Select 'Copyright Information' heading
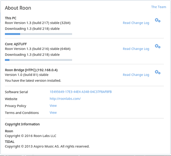This screenshot has height=156, width=171. pyautogui.click(x=22, y=124)
